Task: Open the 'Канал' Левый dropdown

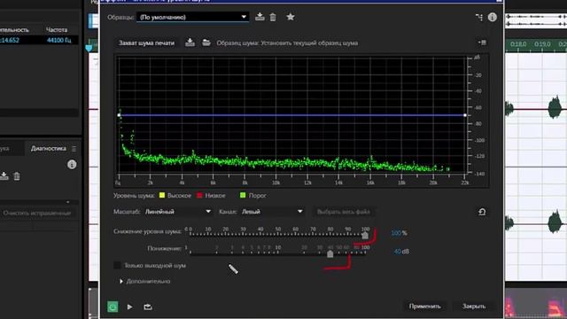Action: (272, 212)
